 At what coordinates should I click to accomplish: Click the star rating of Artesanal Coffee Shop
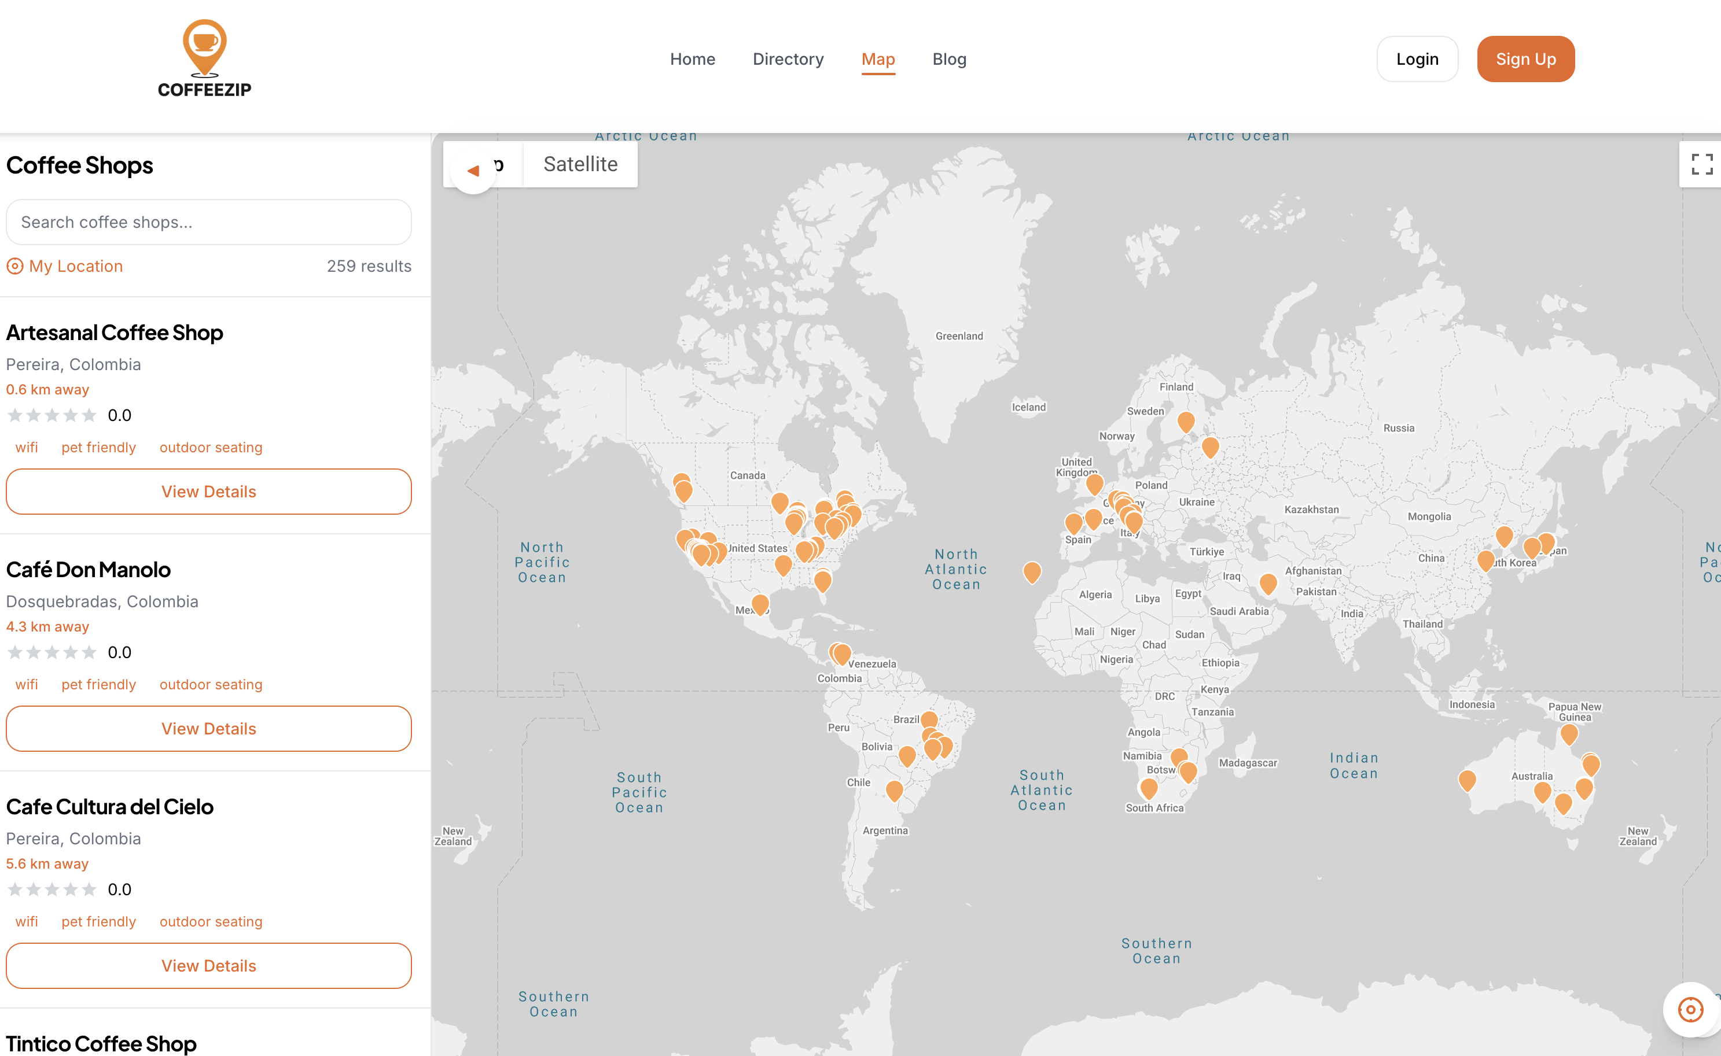tap(52, 416)
